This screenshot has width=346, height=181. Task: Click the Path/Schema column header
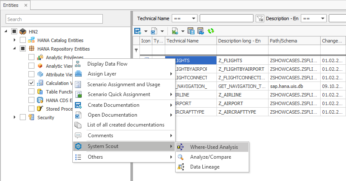(293, 41)
